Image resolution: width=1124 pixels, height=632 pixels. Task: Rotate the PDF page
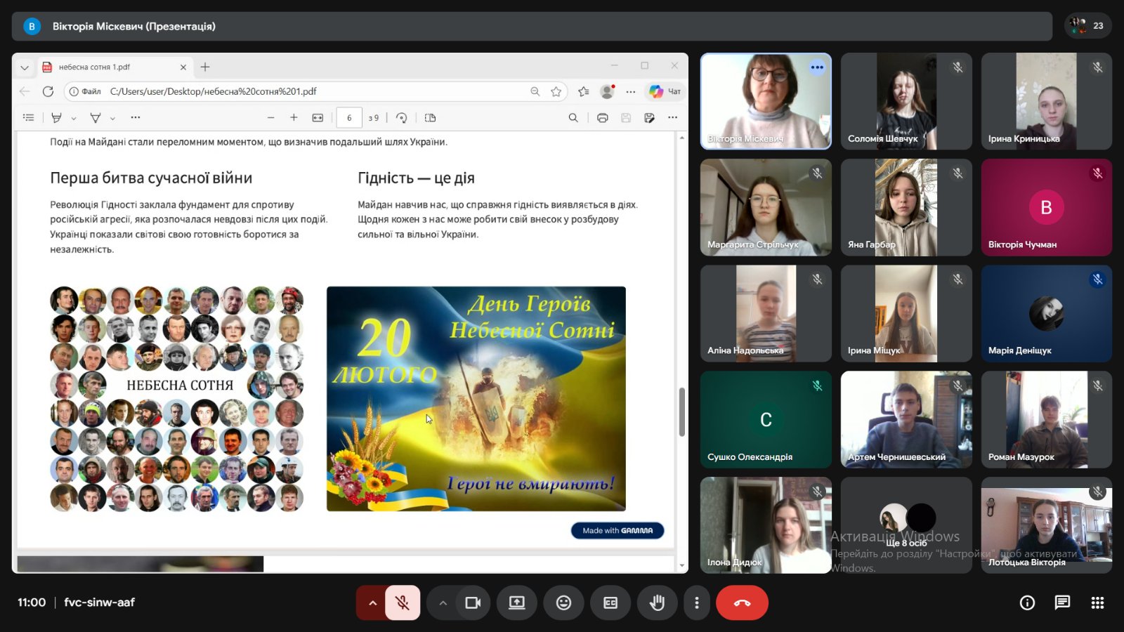(401, 118)
